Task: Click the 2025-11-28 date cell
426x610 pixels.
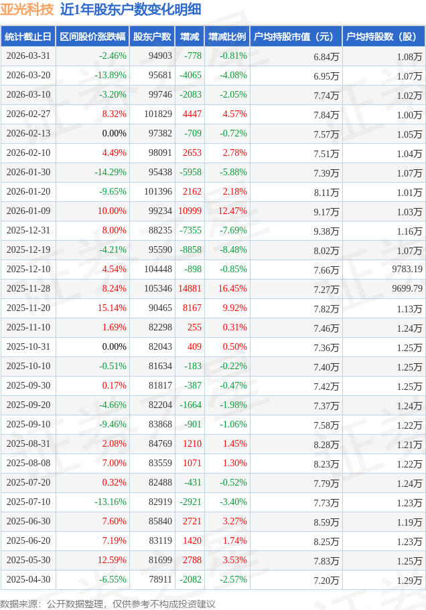Action: point(27,288)
